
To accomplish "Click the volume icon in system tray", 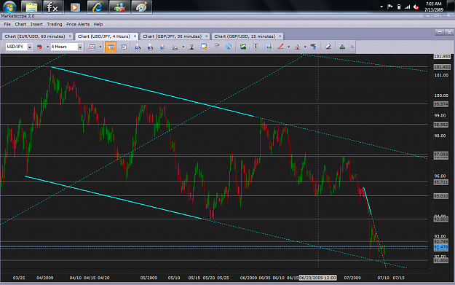I will point(416,7).
